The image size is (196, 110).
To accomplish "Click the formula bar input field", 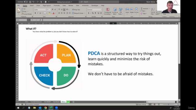I will pos(110,20).
